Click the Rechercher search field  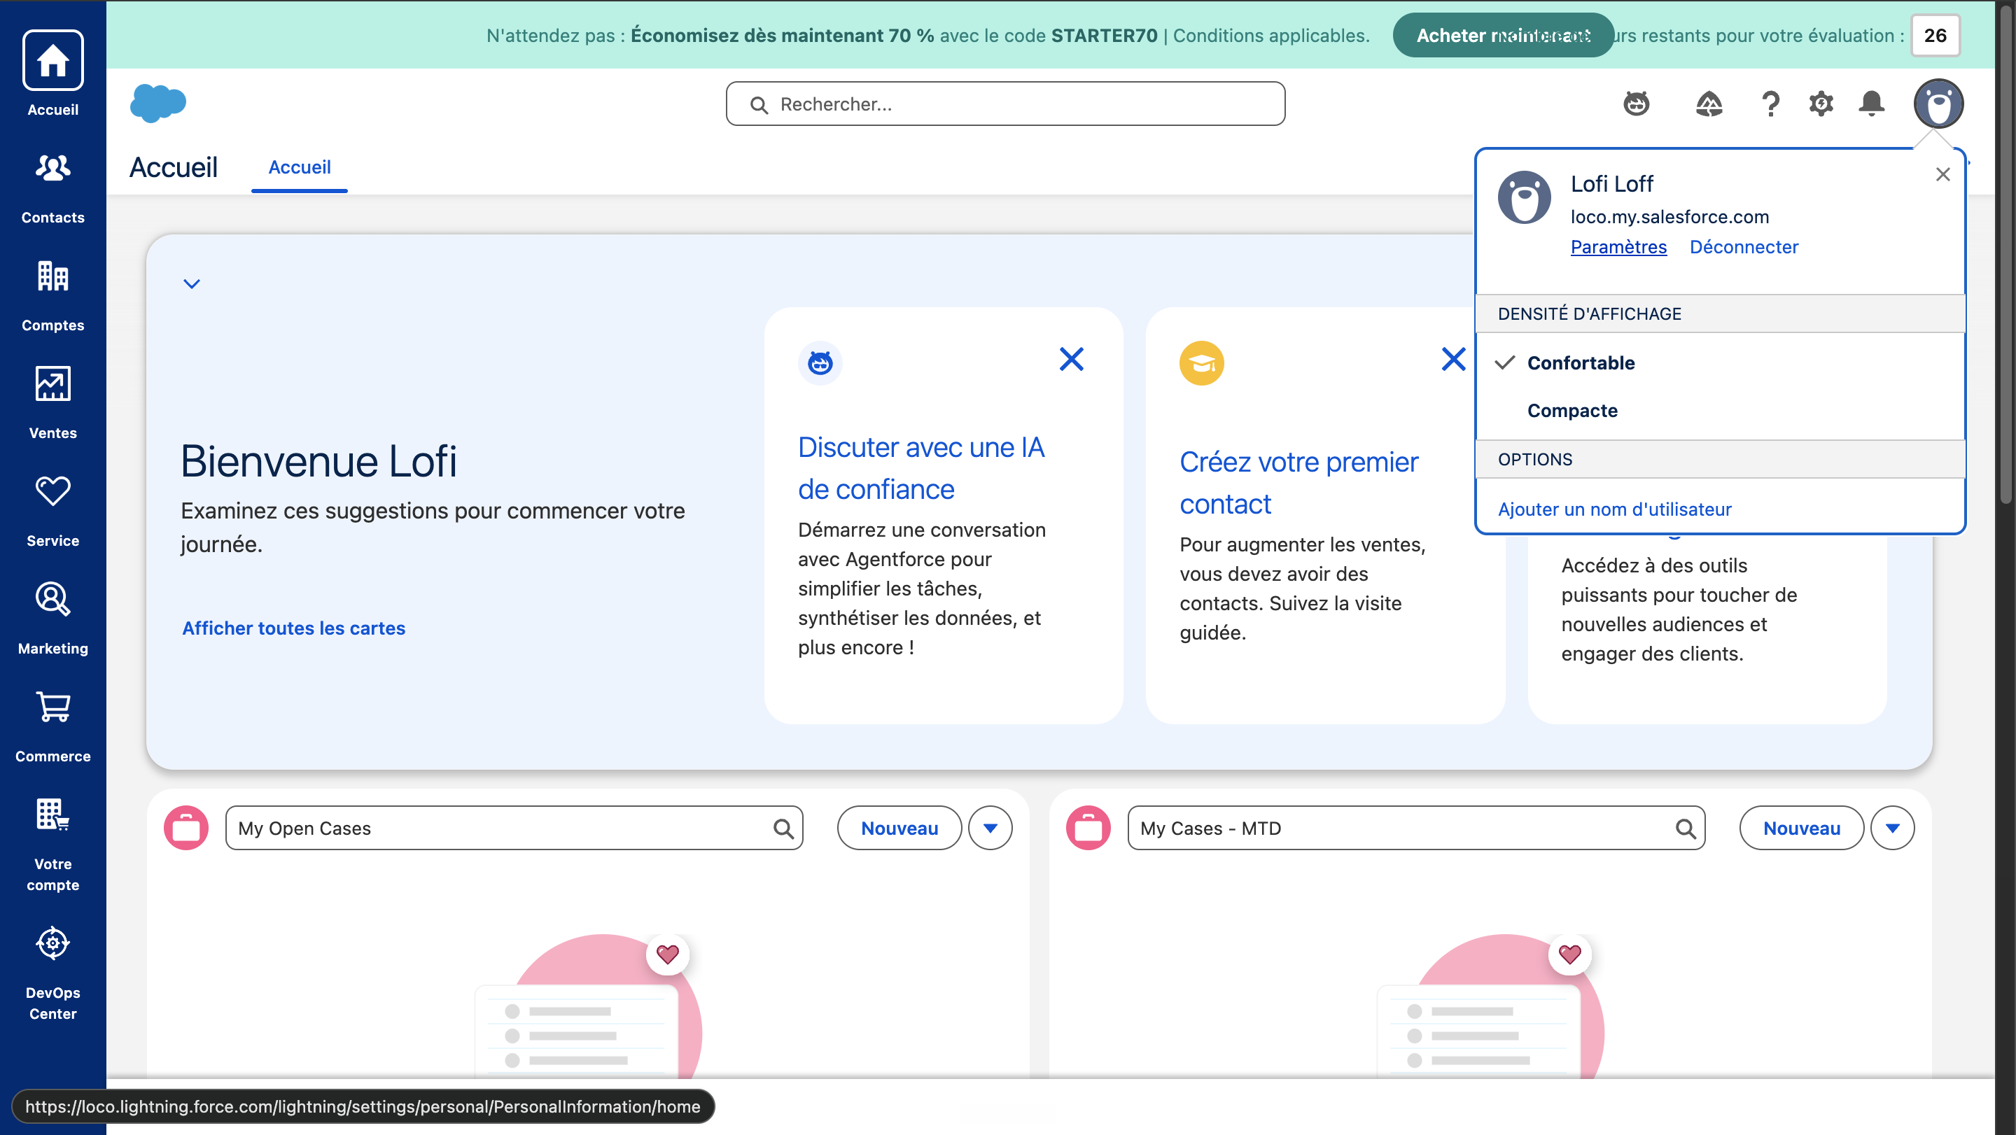point(1005,104)
